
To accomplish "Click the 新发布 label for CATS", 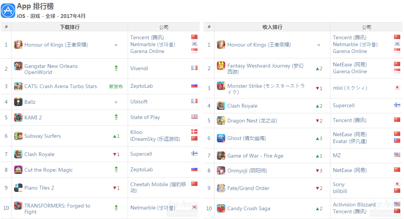I will 116,86.
